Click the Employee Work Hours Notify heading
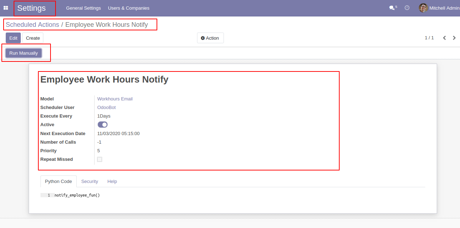The height and width of the screenshot is (228, 460). click(104, 79)
